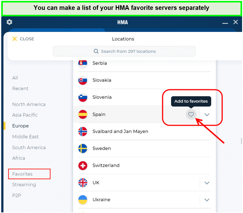
Task: Click the Ukraine flag icon
Action: click(x=83, y=200)
